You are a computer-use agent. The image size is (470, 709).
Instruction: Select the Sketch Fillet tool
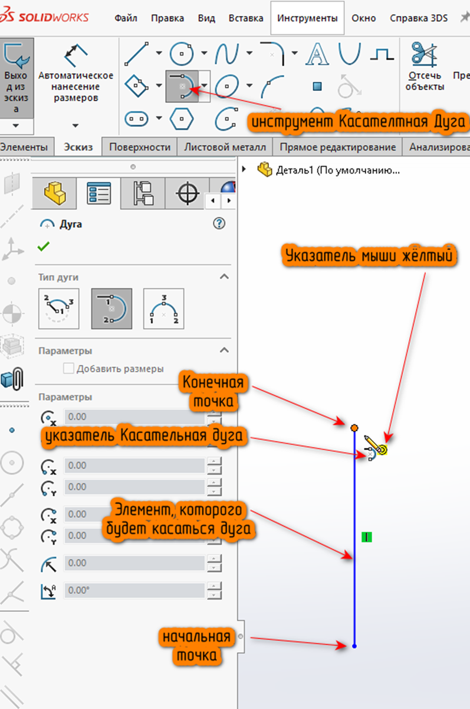272,54
